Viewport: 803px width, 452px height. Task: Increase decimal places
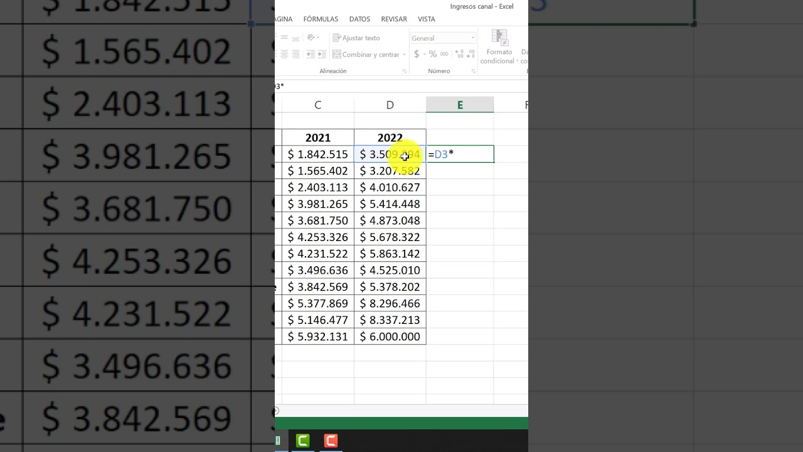(x=460, y=55)
